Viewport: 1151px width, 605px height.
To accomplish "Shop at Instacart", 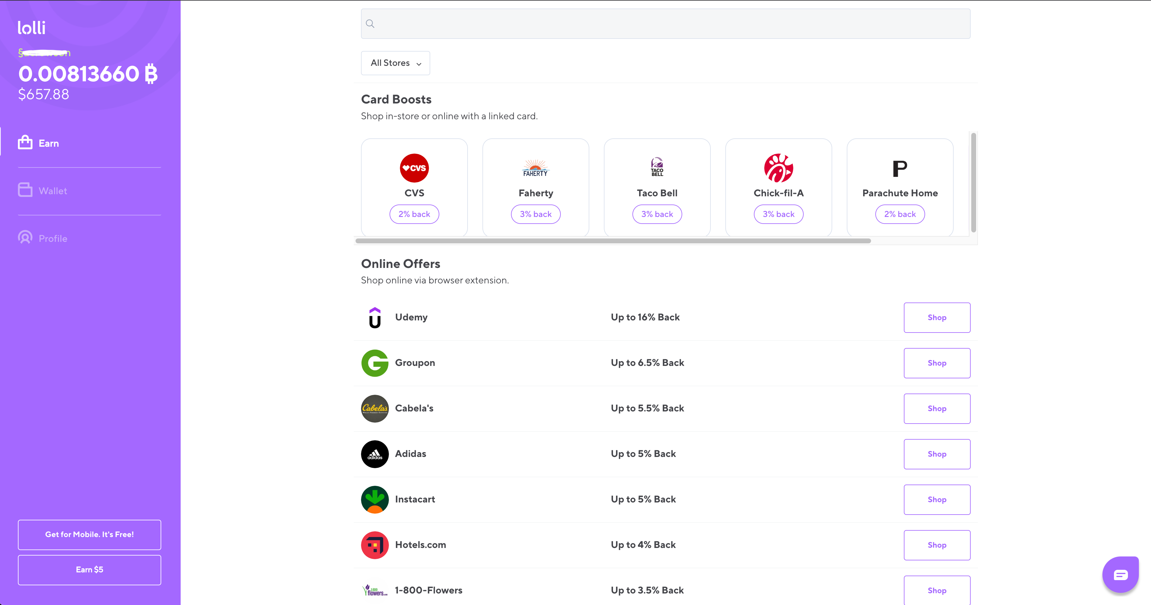I will point(937,500).
